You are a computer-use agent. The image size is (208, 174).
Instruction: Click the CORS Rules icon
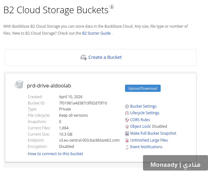click(127, 120)
